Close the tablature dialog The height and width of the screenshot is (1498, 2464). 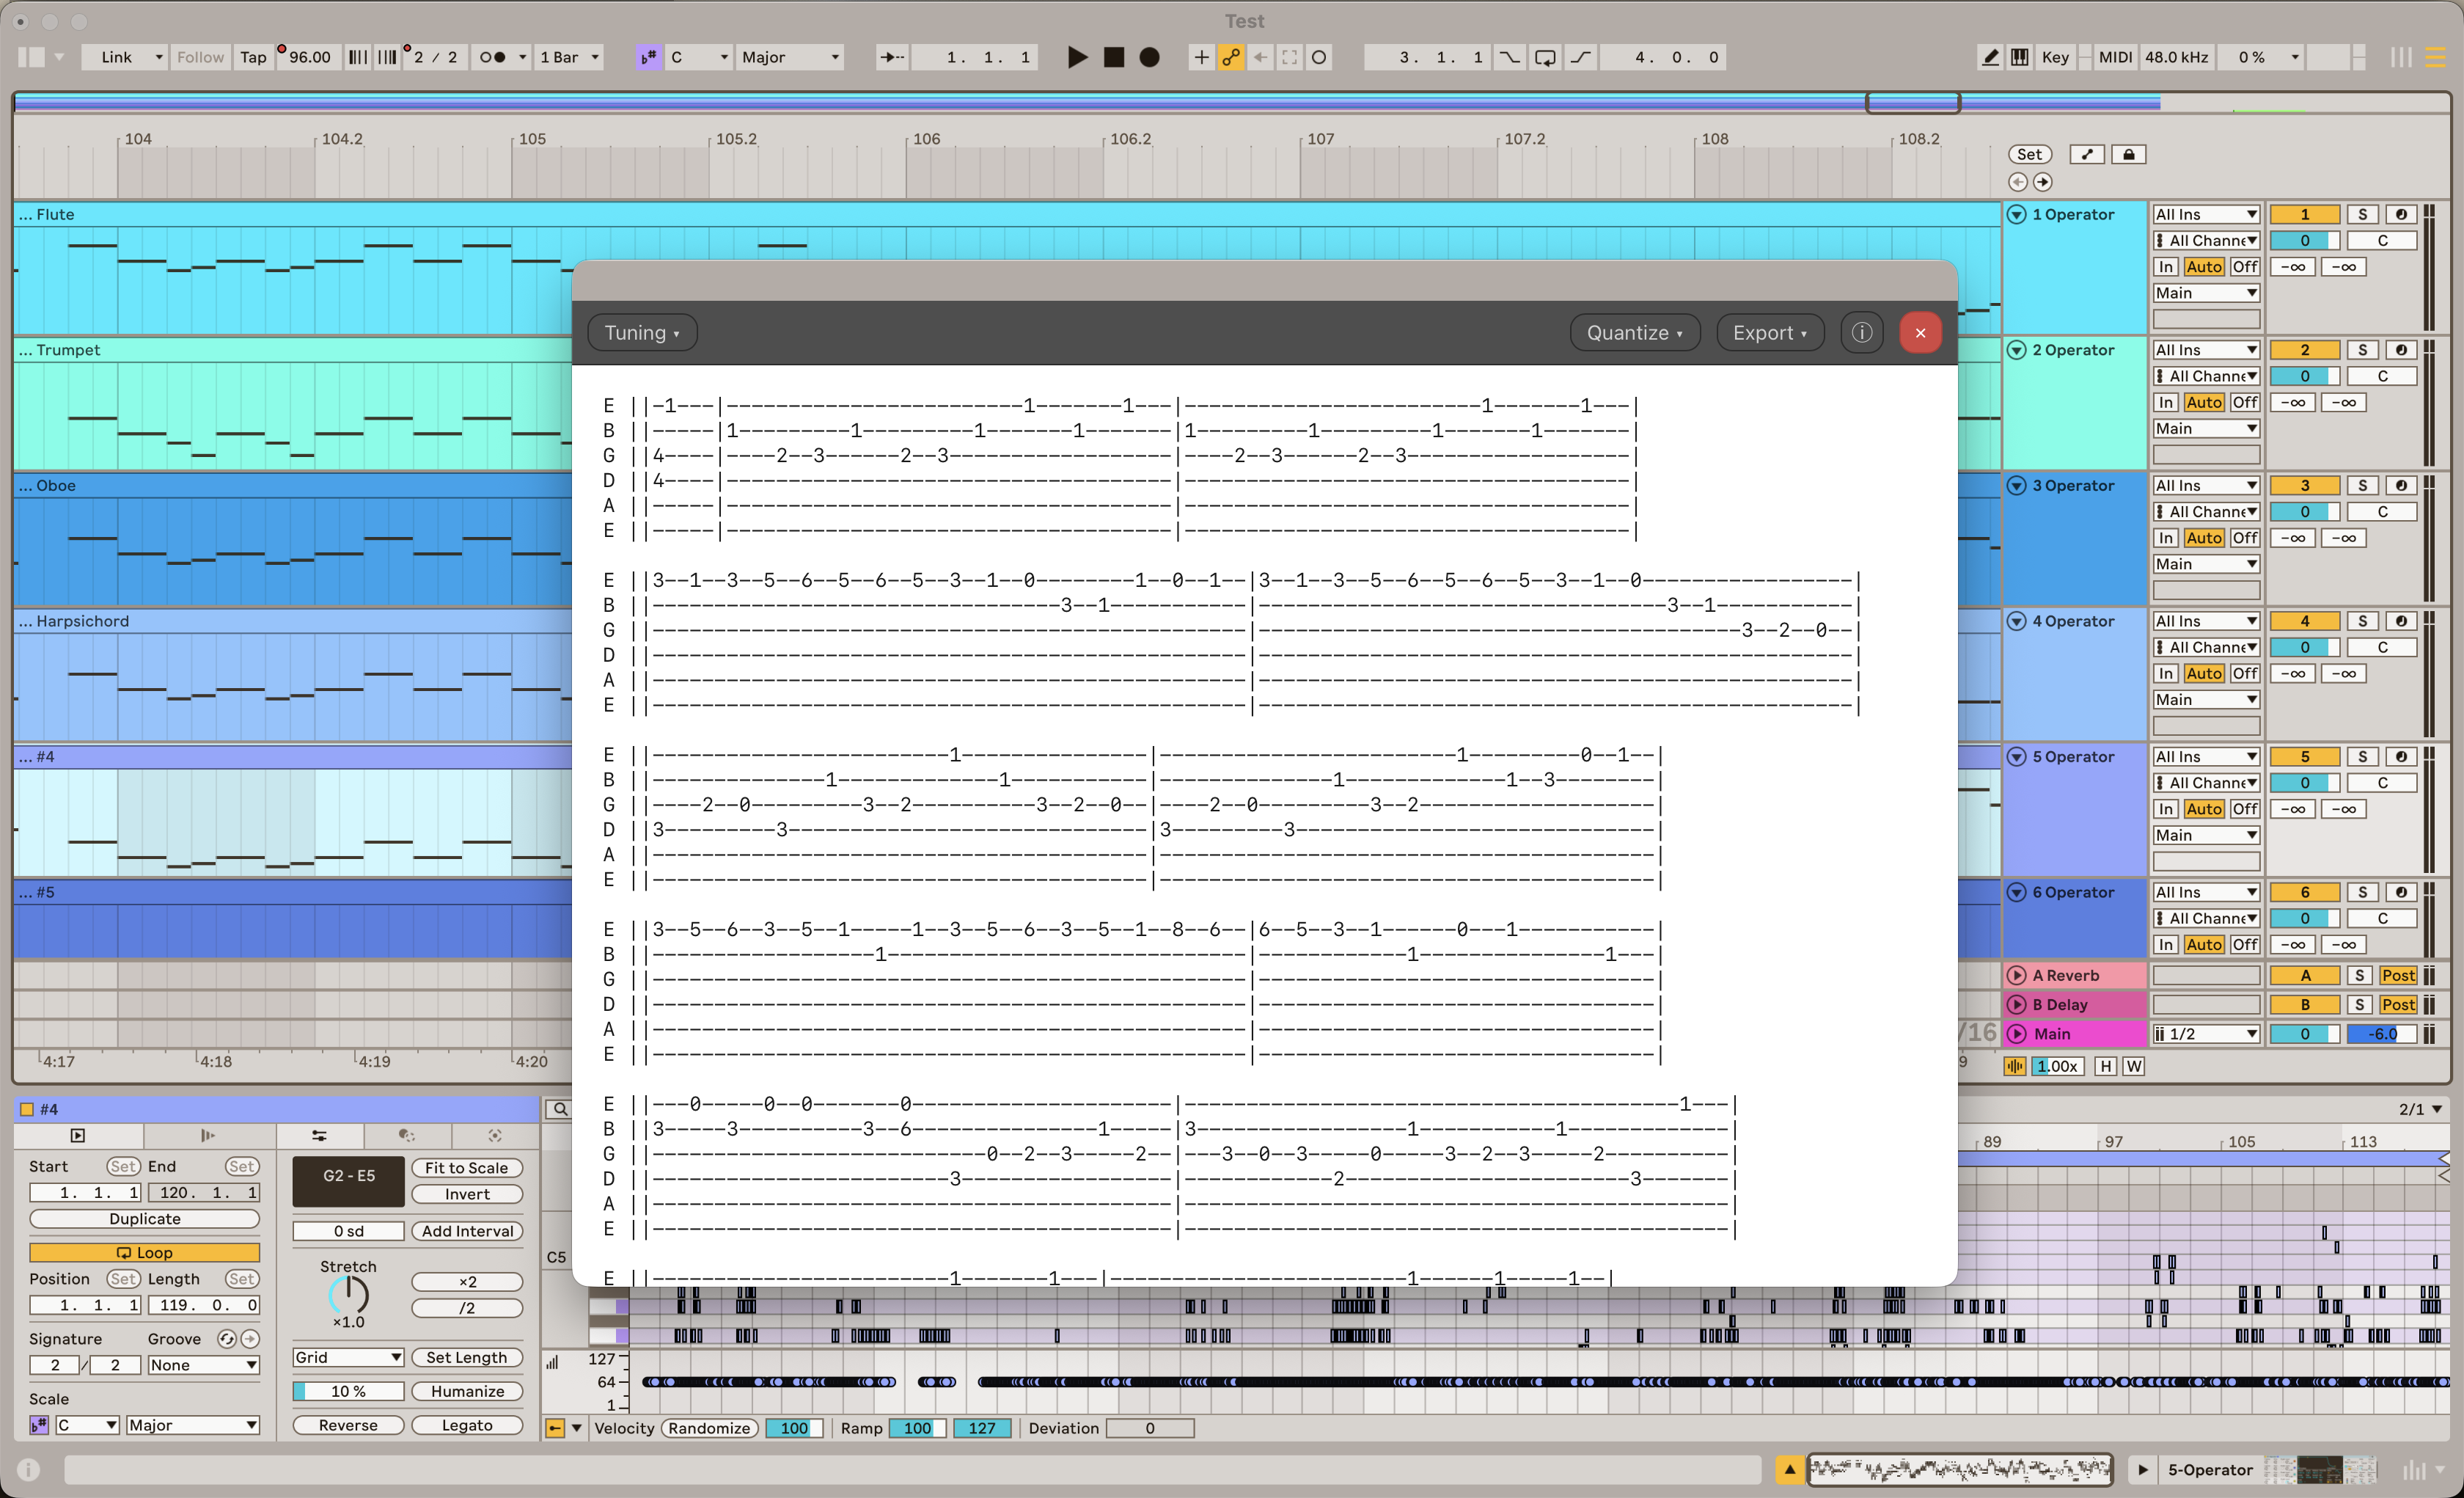pyautogui.click(x=1920, y=333)
